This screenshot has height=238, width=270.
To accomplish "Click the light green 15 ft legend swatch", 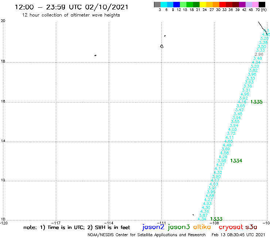I will pos(183,4).
